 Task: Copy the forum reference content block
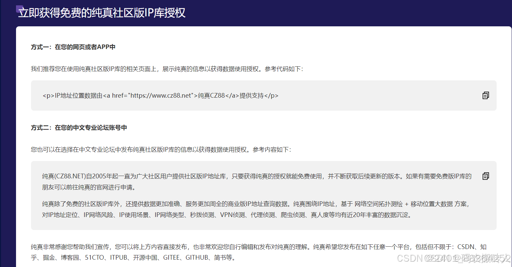pos(486,176)
